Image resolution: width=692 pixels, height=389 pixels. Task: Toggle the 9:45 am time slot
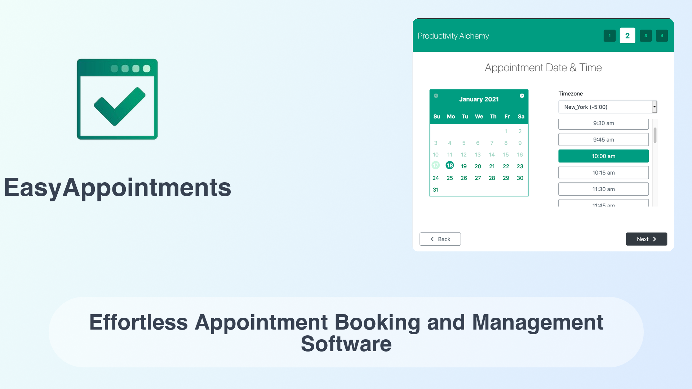tap(603, 140)
